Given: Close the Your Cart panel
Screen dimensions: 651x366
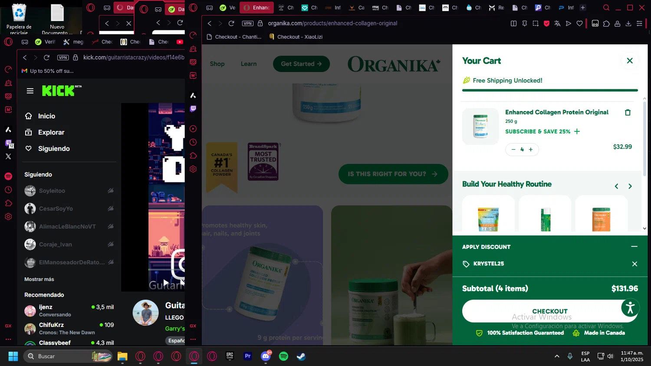Looking at the screenshot, I should [630, 61].
